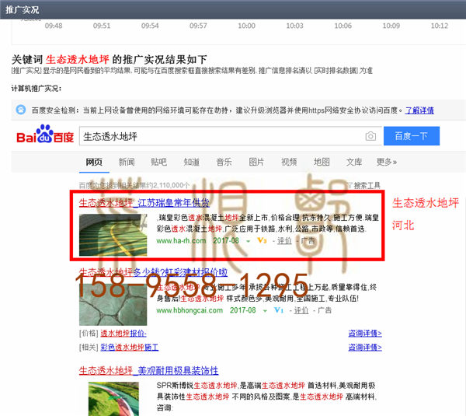The height and width of the screenshot is (416, 466).
Task: Open the search tools filter icon
Action: pos(349,185)
